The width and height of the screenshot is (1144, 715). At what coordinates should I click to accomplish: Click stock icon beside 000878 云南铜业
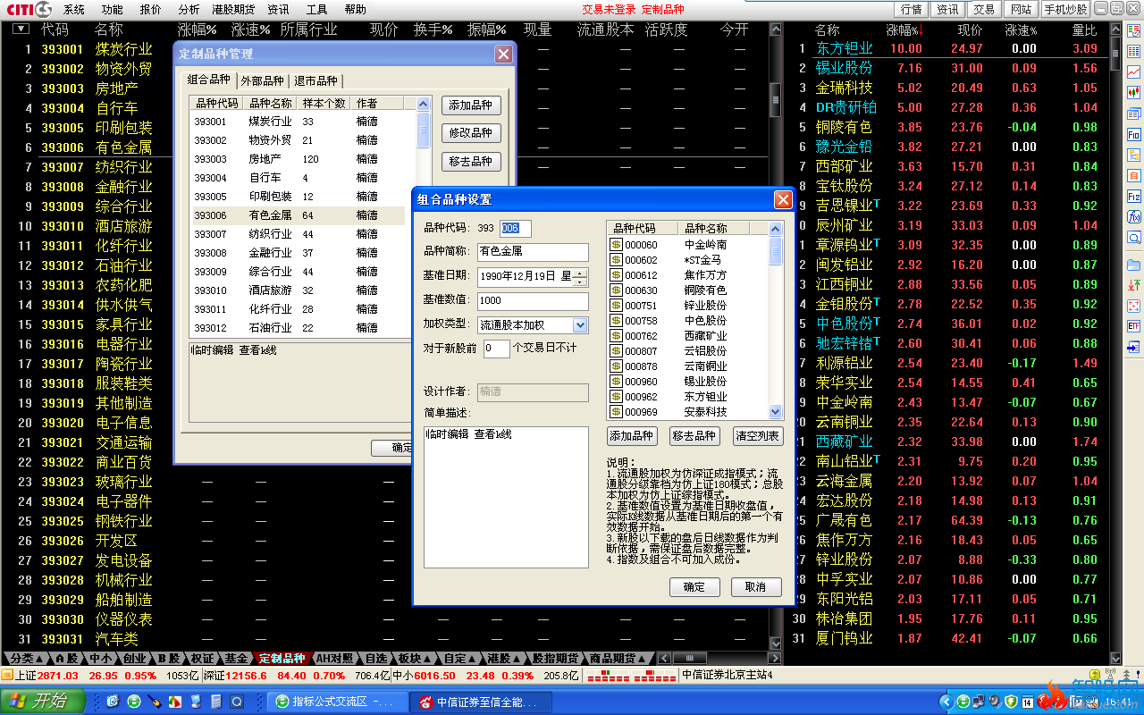coord(616,366)
